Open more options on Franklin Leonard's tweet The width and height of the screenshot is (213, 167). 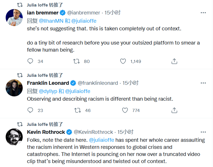coord(203,83)
